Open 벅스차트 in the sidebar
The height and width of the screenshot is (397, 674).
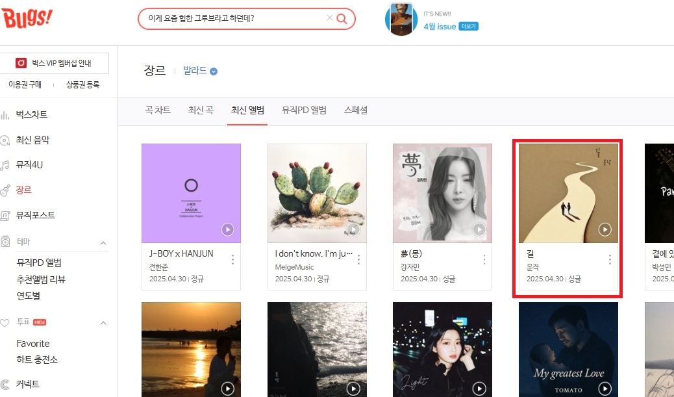pyautogui.click(x=32, y=115)
